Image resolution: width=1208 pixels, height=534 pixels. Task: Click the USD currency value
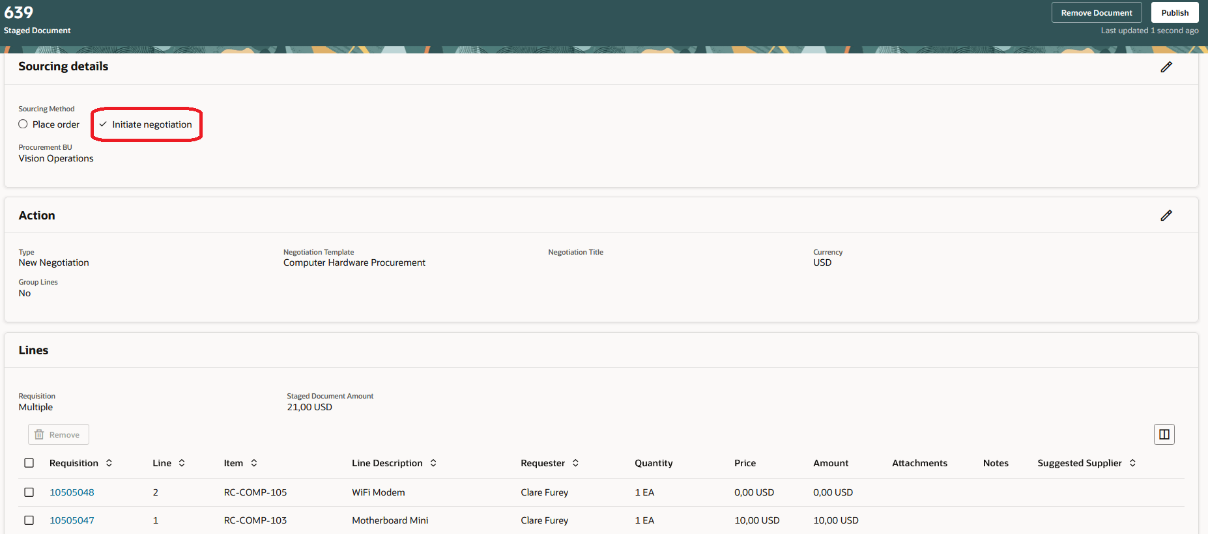click(x=822, y=262)
